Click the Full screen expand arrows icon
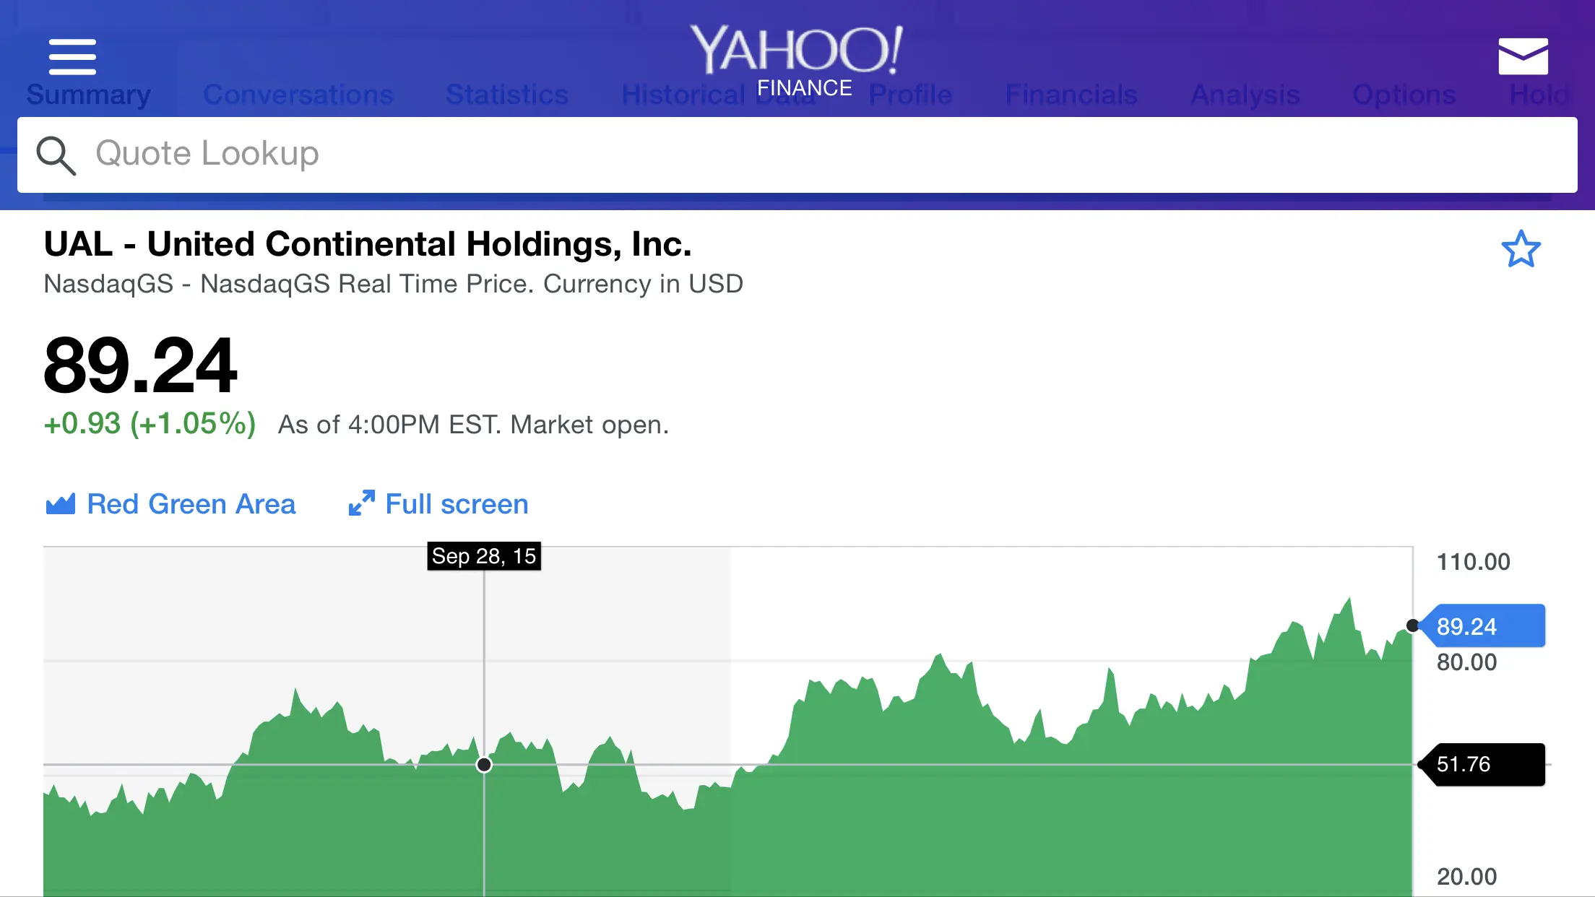Image resolution: width=1595 pixels, height=897 pixels. coord(361,503)
